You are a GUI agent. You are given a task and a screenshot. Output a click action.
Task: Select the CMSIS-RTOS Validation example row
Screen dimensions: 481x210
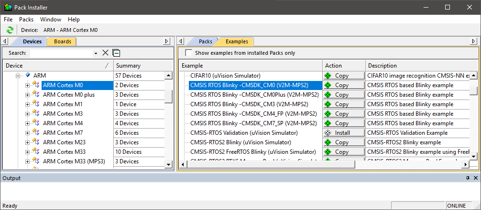coord(244,133)
